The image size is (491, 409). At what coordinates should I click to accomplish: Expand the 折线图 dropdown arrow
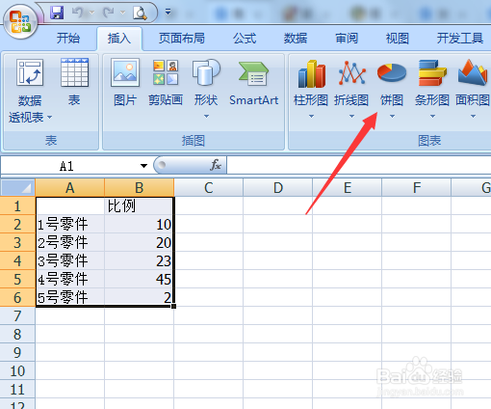351,116
